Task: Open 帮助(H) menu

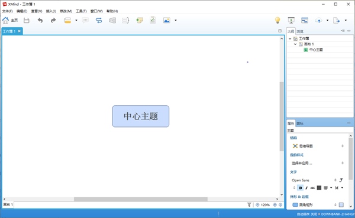Action: click(112, 11)
